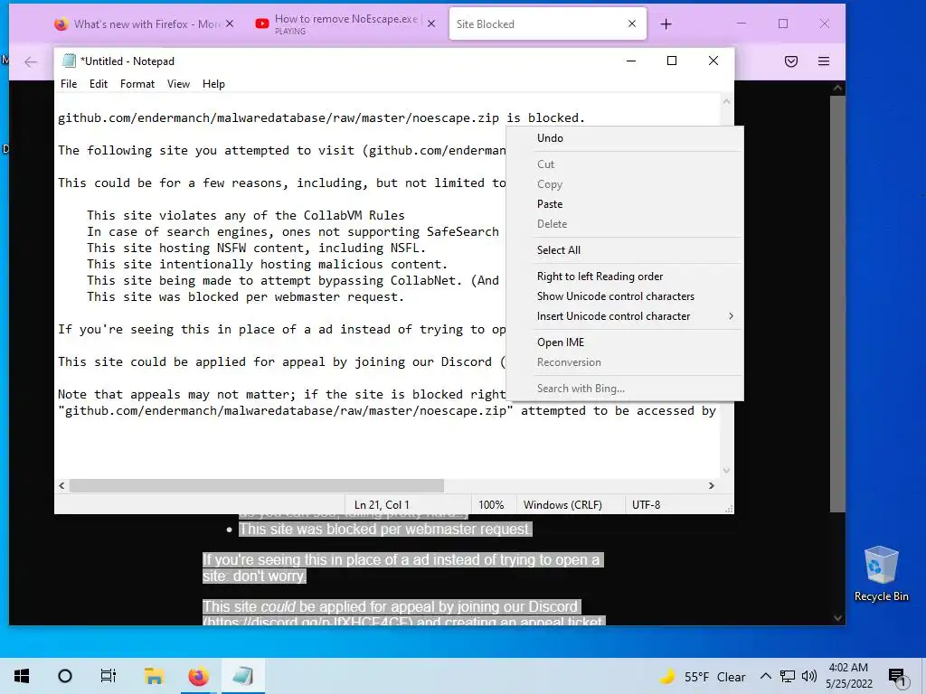Select Open IME option
The height and width of the screenshot is (694, 926).
tap(625, 342)
